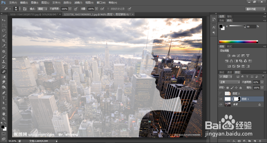Screen dimensions: 267x143
Task: Select the History Brush tool
Action: tap(4, 67)
